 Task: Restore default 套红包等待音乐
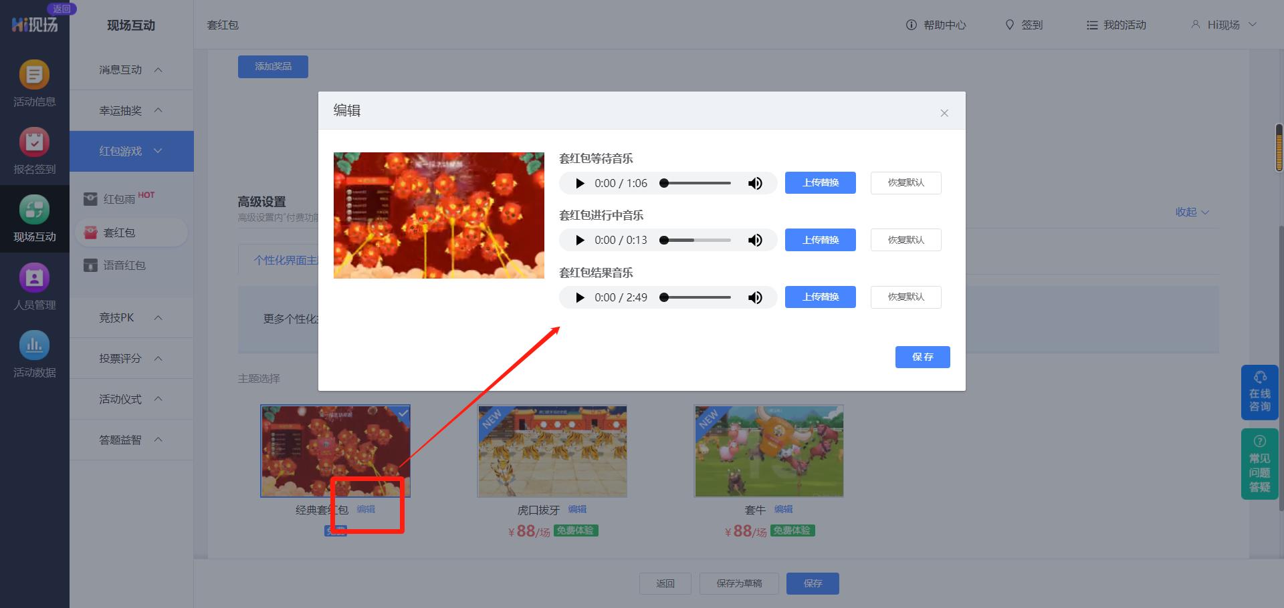click(x=905, y=182)
